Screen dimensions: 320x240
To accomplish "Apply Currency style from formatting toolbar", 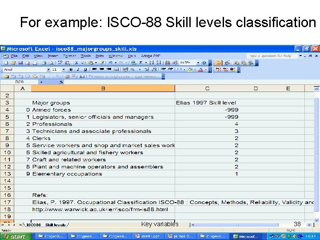I will (125, 69).
